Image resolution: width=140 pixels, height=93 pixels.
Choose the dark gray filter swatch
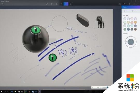(x=132, y=29)
